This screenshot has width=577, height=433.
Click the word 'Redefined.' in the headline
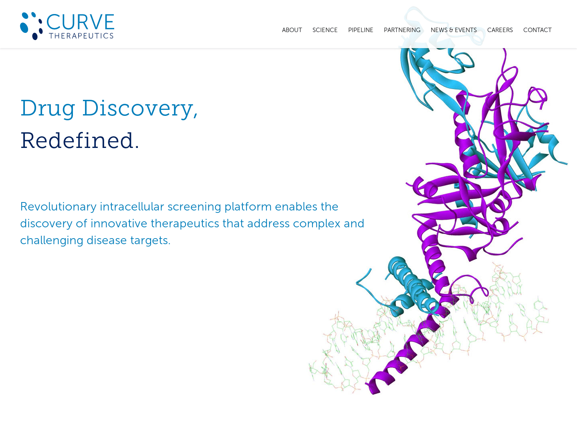click(x=80, y=140)
